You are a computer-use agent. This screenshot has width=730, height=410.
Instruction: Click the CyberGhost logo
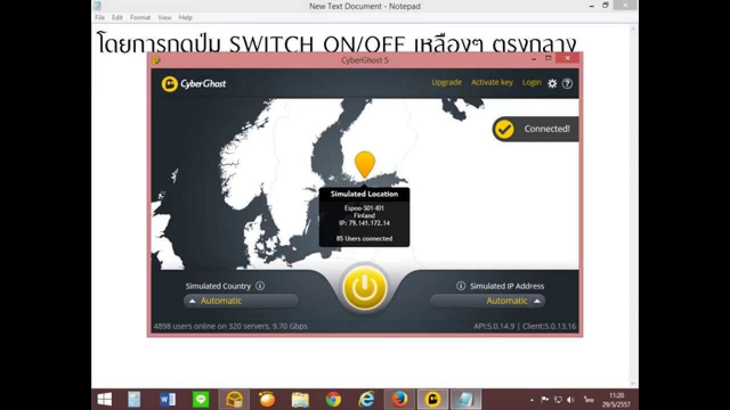click(194, 84)
